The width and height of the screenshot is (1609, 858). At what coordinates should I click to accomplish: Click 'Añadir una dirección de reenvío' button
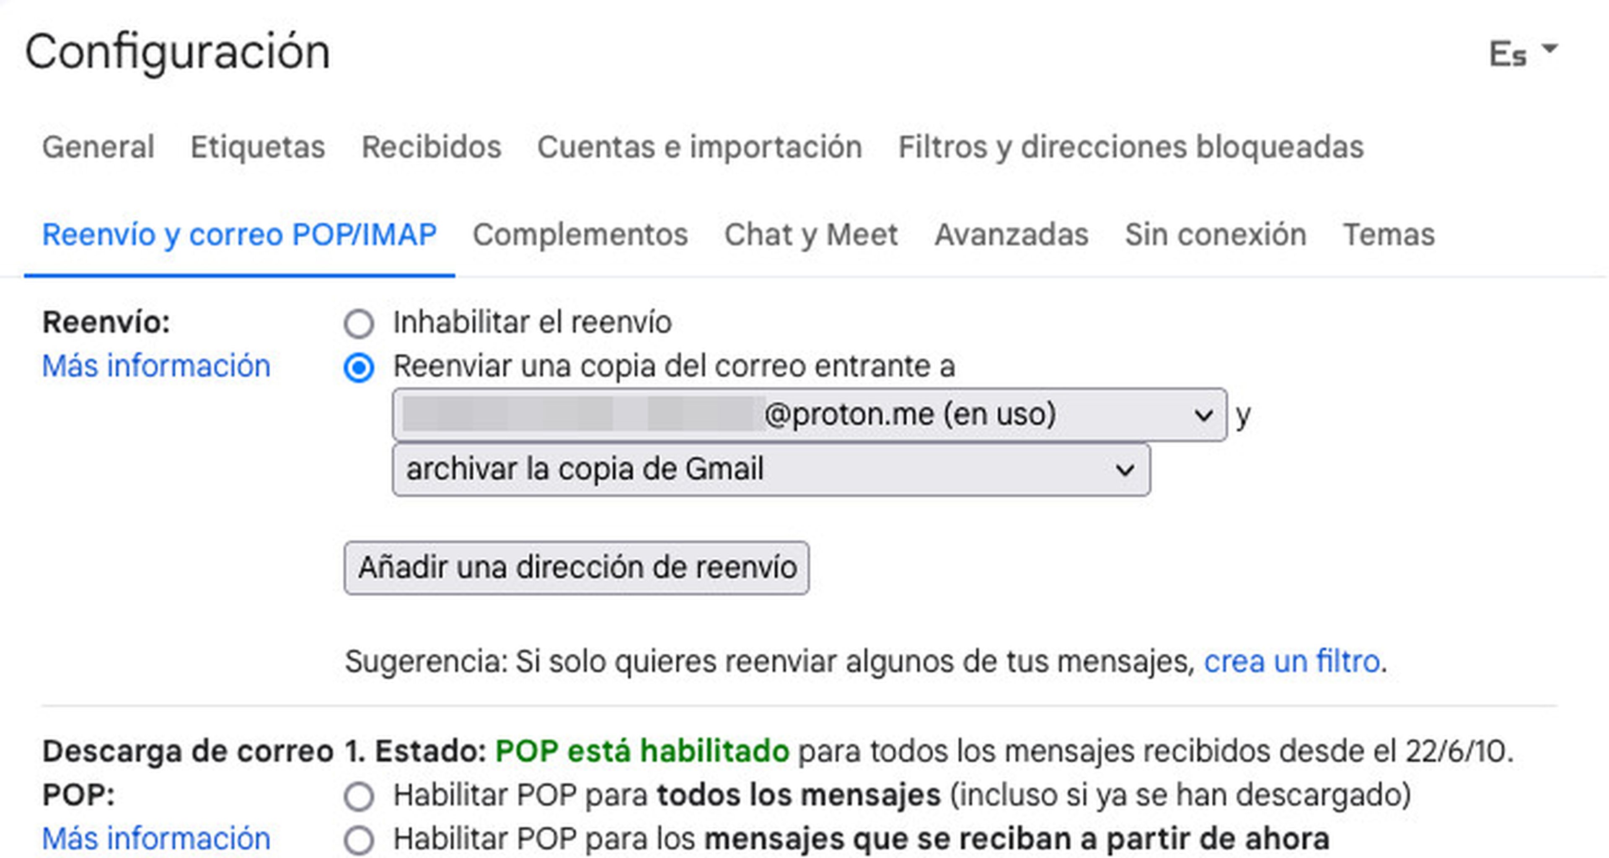coord(577,568)
